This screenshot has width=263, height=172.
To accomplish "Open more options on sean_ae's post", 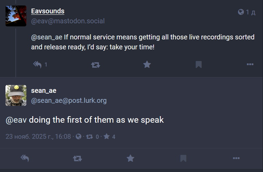I will click(236, 158).
